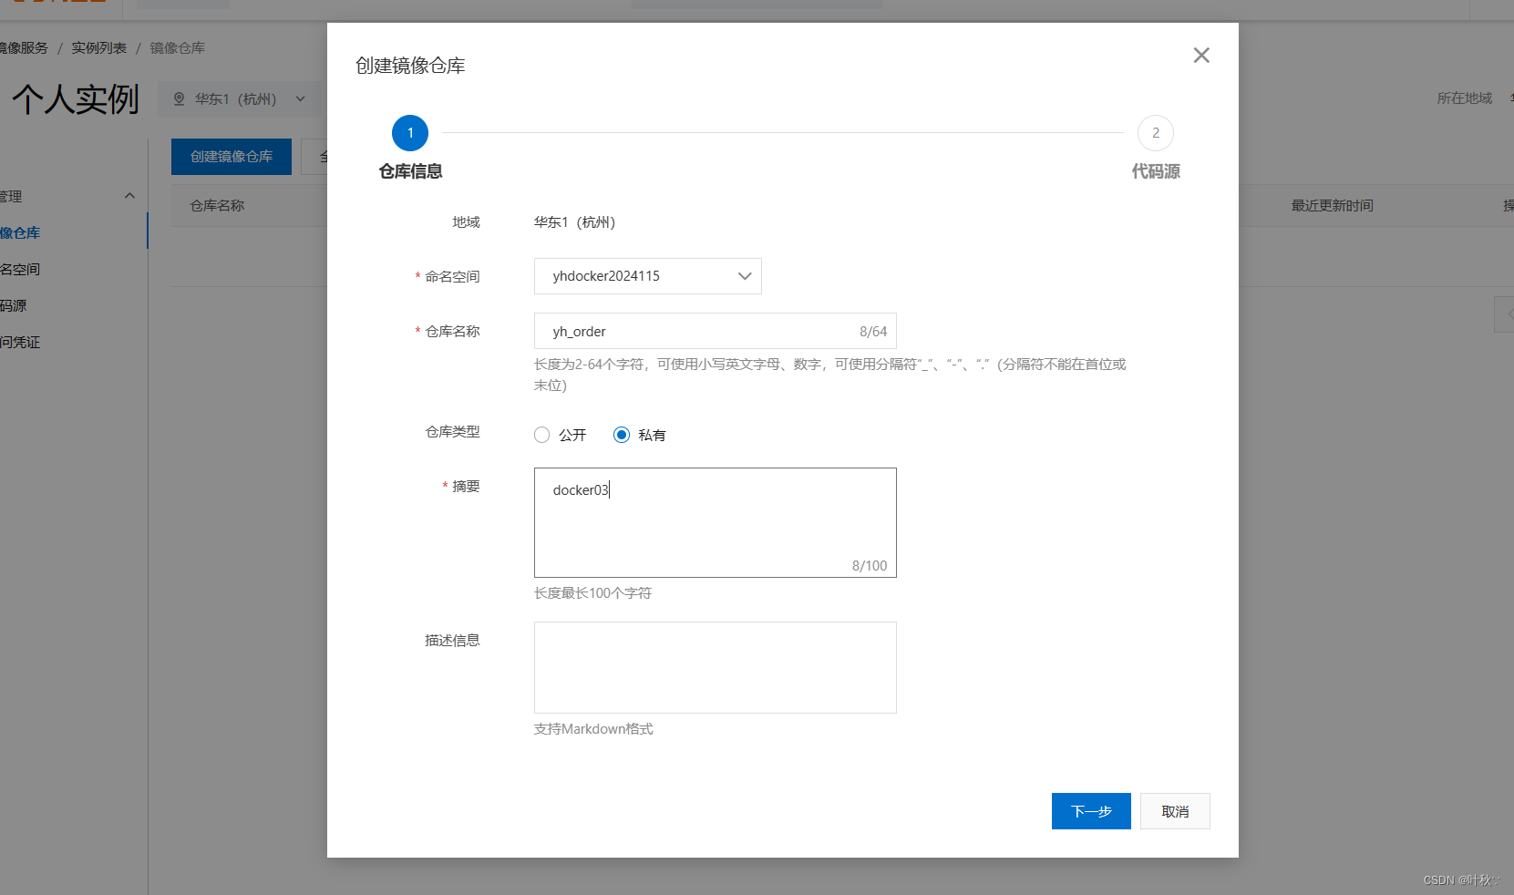The image size is (1514, 895).
Task: Click the 仓库名称 column header in table
Action: (x=217, y=206)
